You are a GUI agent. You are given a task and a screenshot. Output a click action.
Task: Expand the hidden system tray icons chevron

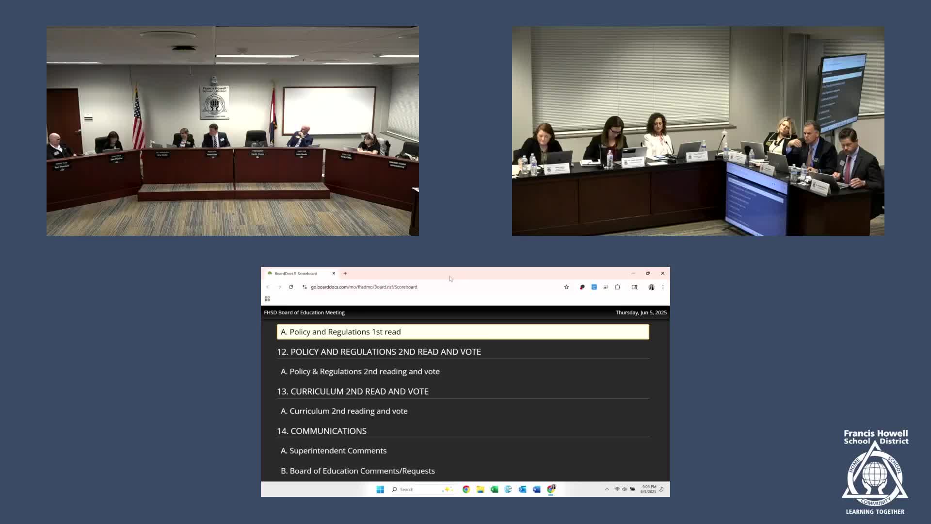point(607,489)
